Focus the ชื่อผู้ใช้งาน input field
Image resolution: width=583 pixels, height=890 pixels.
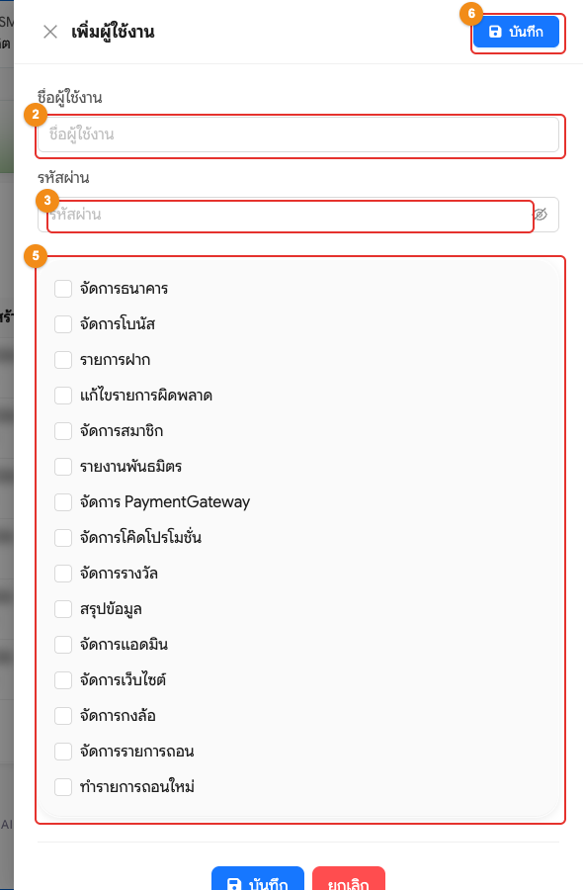298,134
